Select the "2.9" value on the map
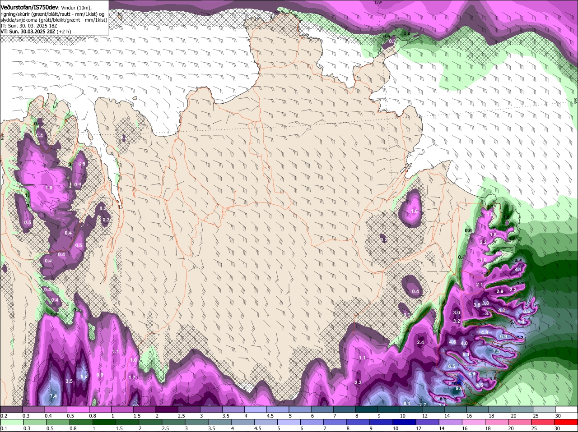578x432 pixels. 499,292
